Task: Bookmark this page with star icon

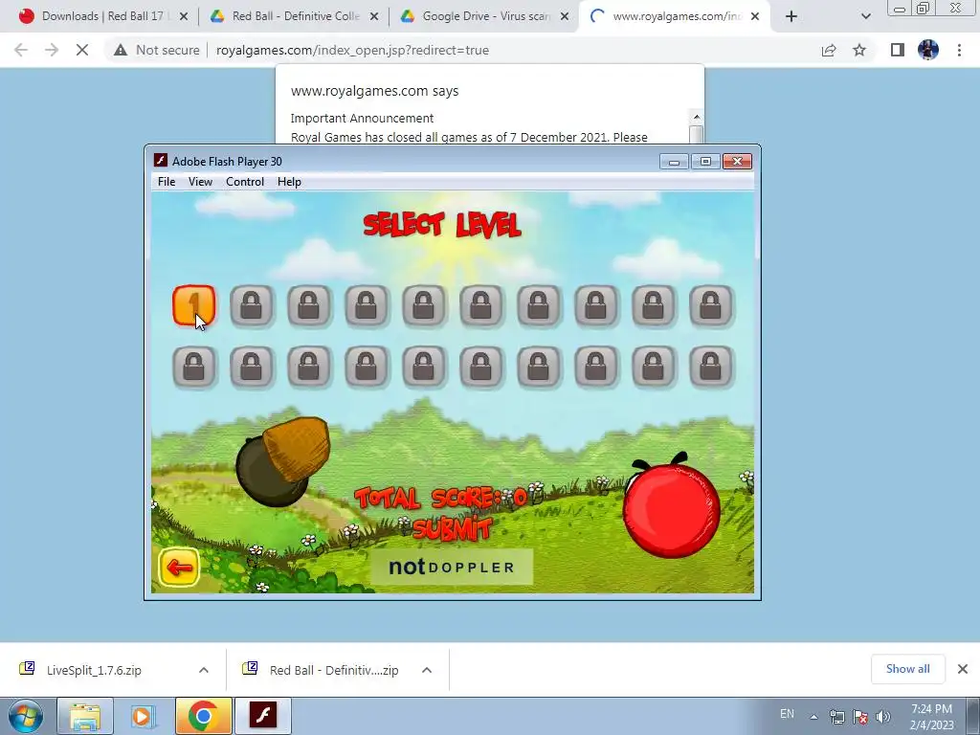Action: tap(859, 50)
